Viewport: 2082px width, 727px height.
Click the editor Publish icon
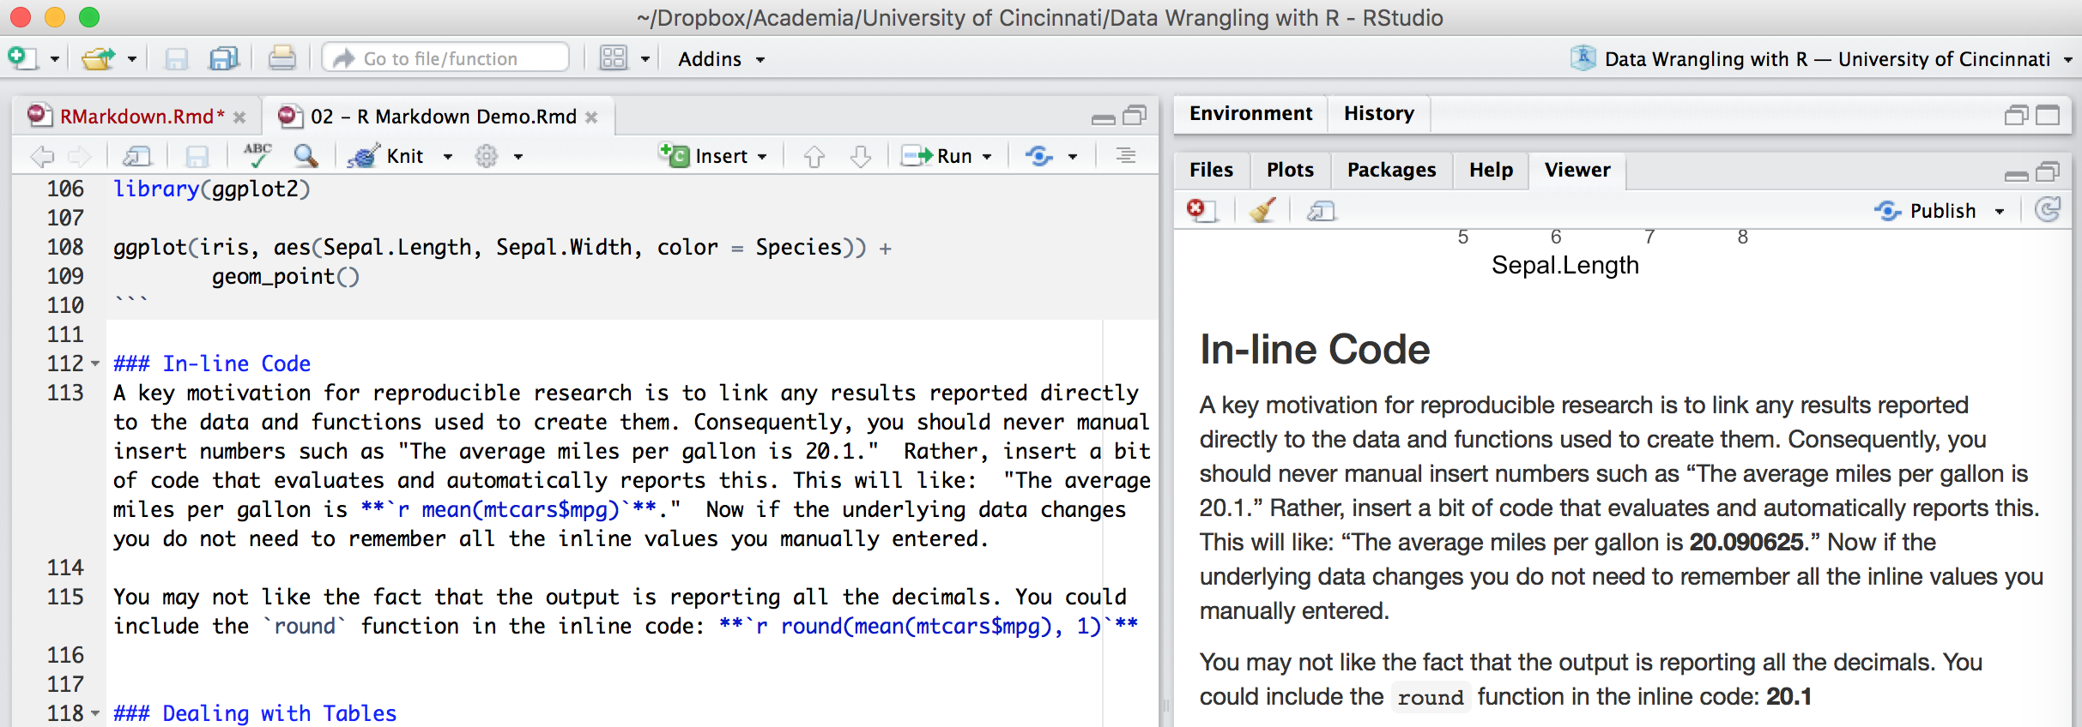(1039, 156)
